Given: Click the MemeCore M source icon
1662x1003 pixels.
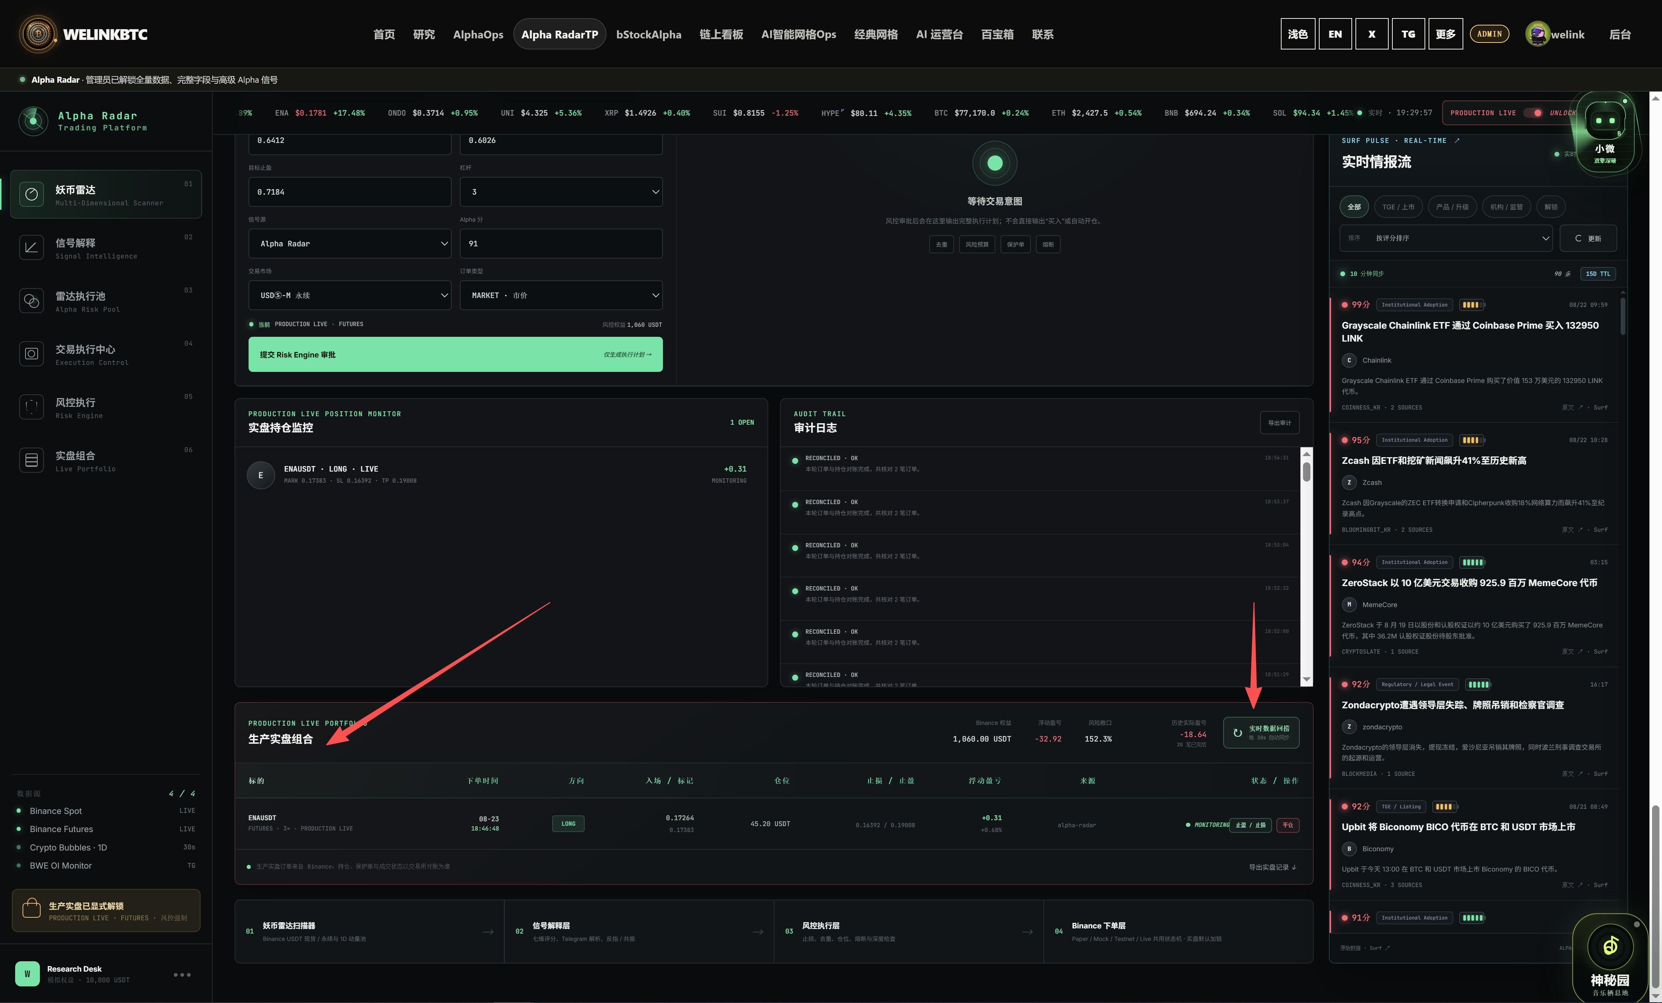Looking at the screenshot, I should coord(1349,605).
